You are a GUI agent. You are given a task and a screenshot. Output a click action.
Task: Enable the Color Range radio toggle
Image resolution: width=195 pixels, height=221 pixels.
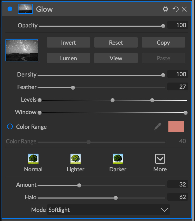point(10,127)
